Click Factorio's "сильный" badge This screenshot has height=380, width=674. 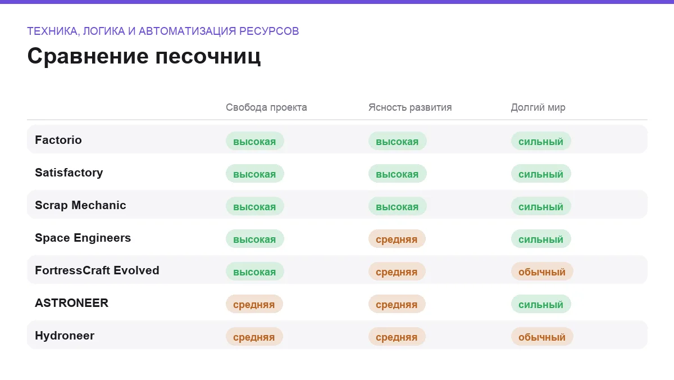(x=541, y=141)
